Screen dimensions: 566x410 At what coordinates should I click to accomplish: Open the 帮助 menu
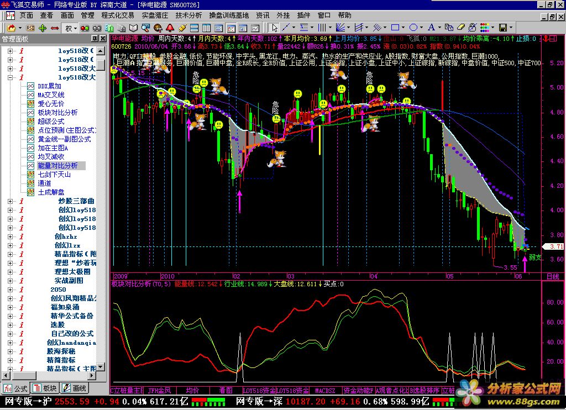[x=344, y=15]
